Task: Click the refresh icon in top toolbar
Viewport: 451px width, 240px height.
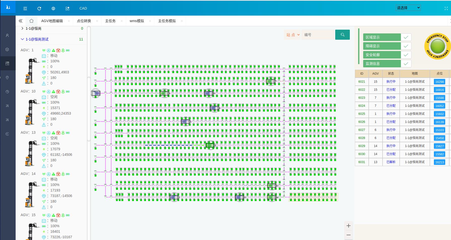Action: (x=39, y=9)
